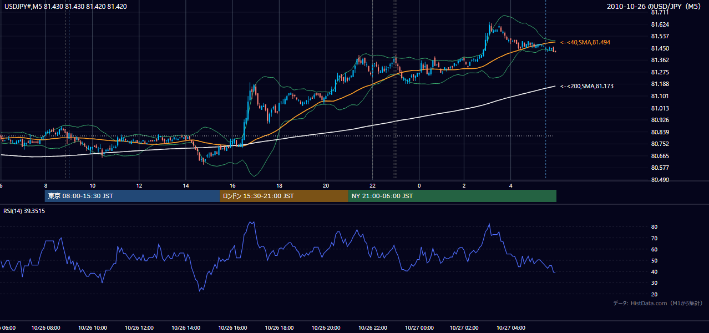Click price axis value 80.926
The image size is (709, 333).
[660, 120]
